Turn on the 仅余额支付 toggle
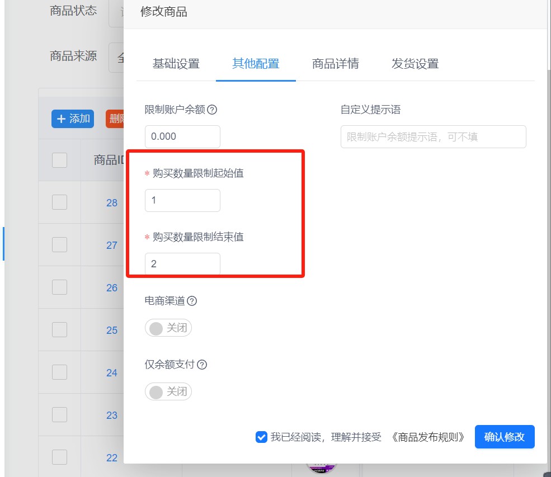551x477 pixels. (168, 391)
